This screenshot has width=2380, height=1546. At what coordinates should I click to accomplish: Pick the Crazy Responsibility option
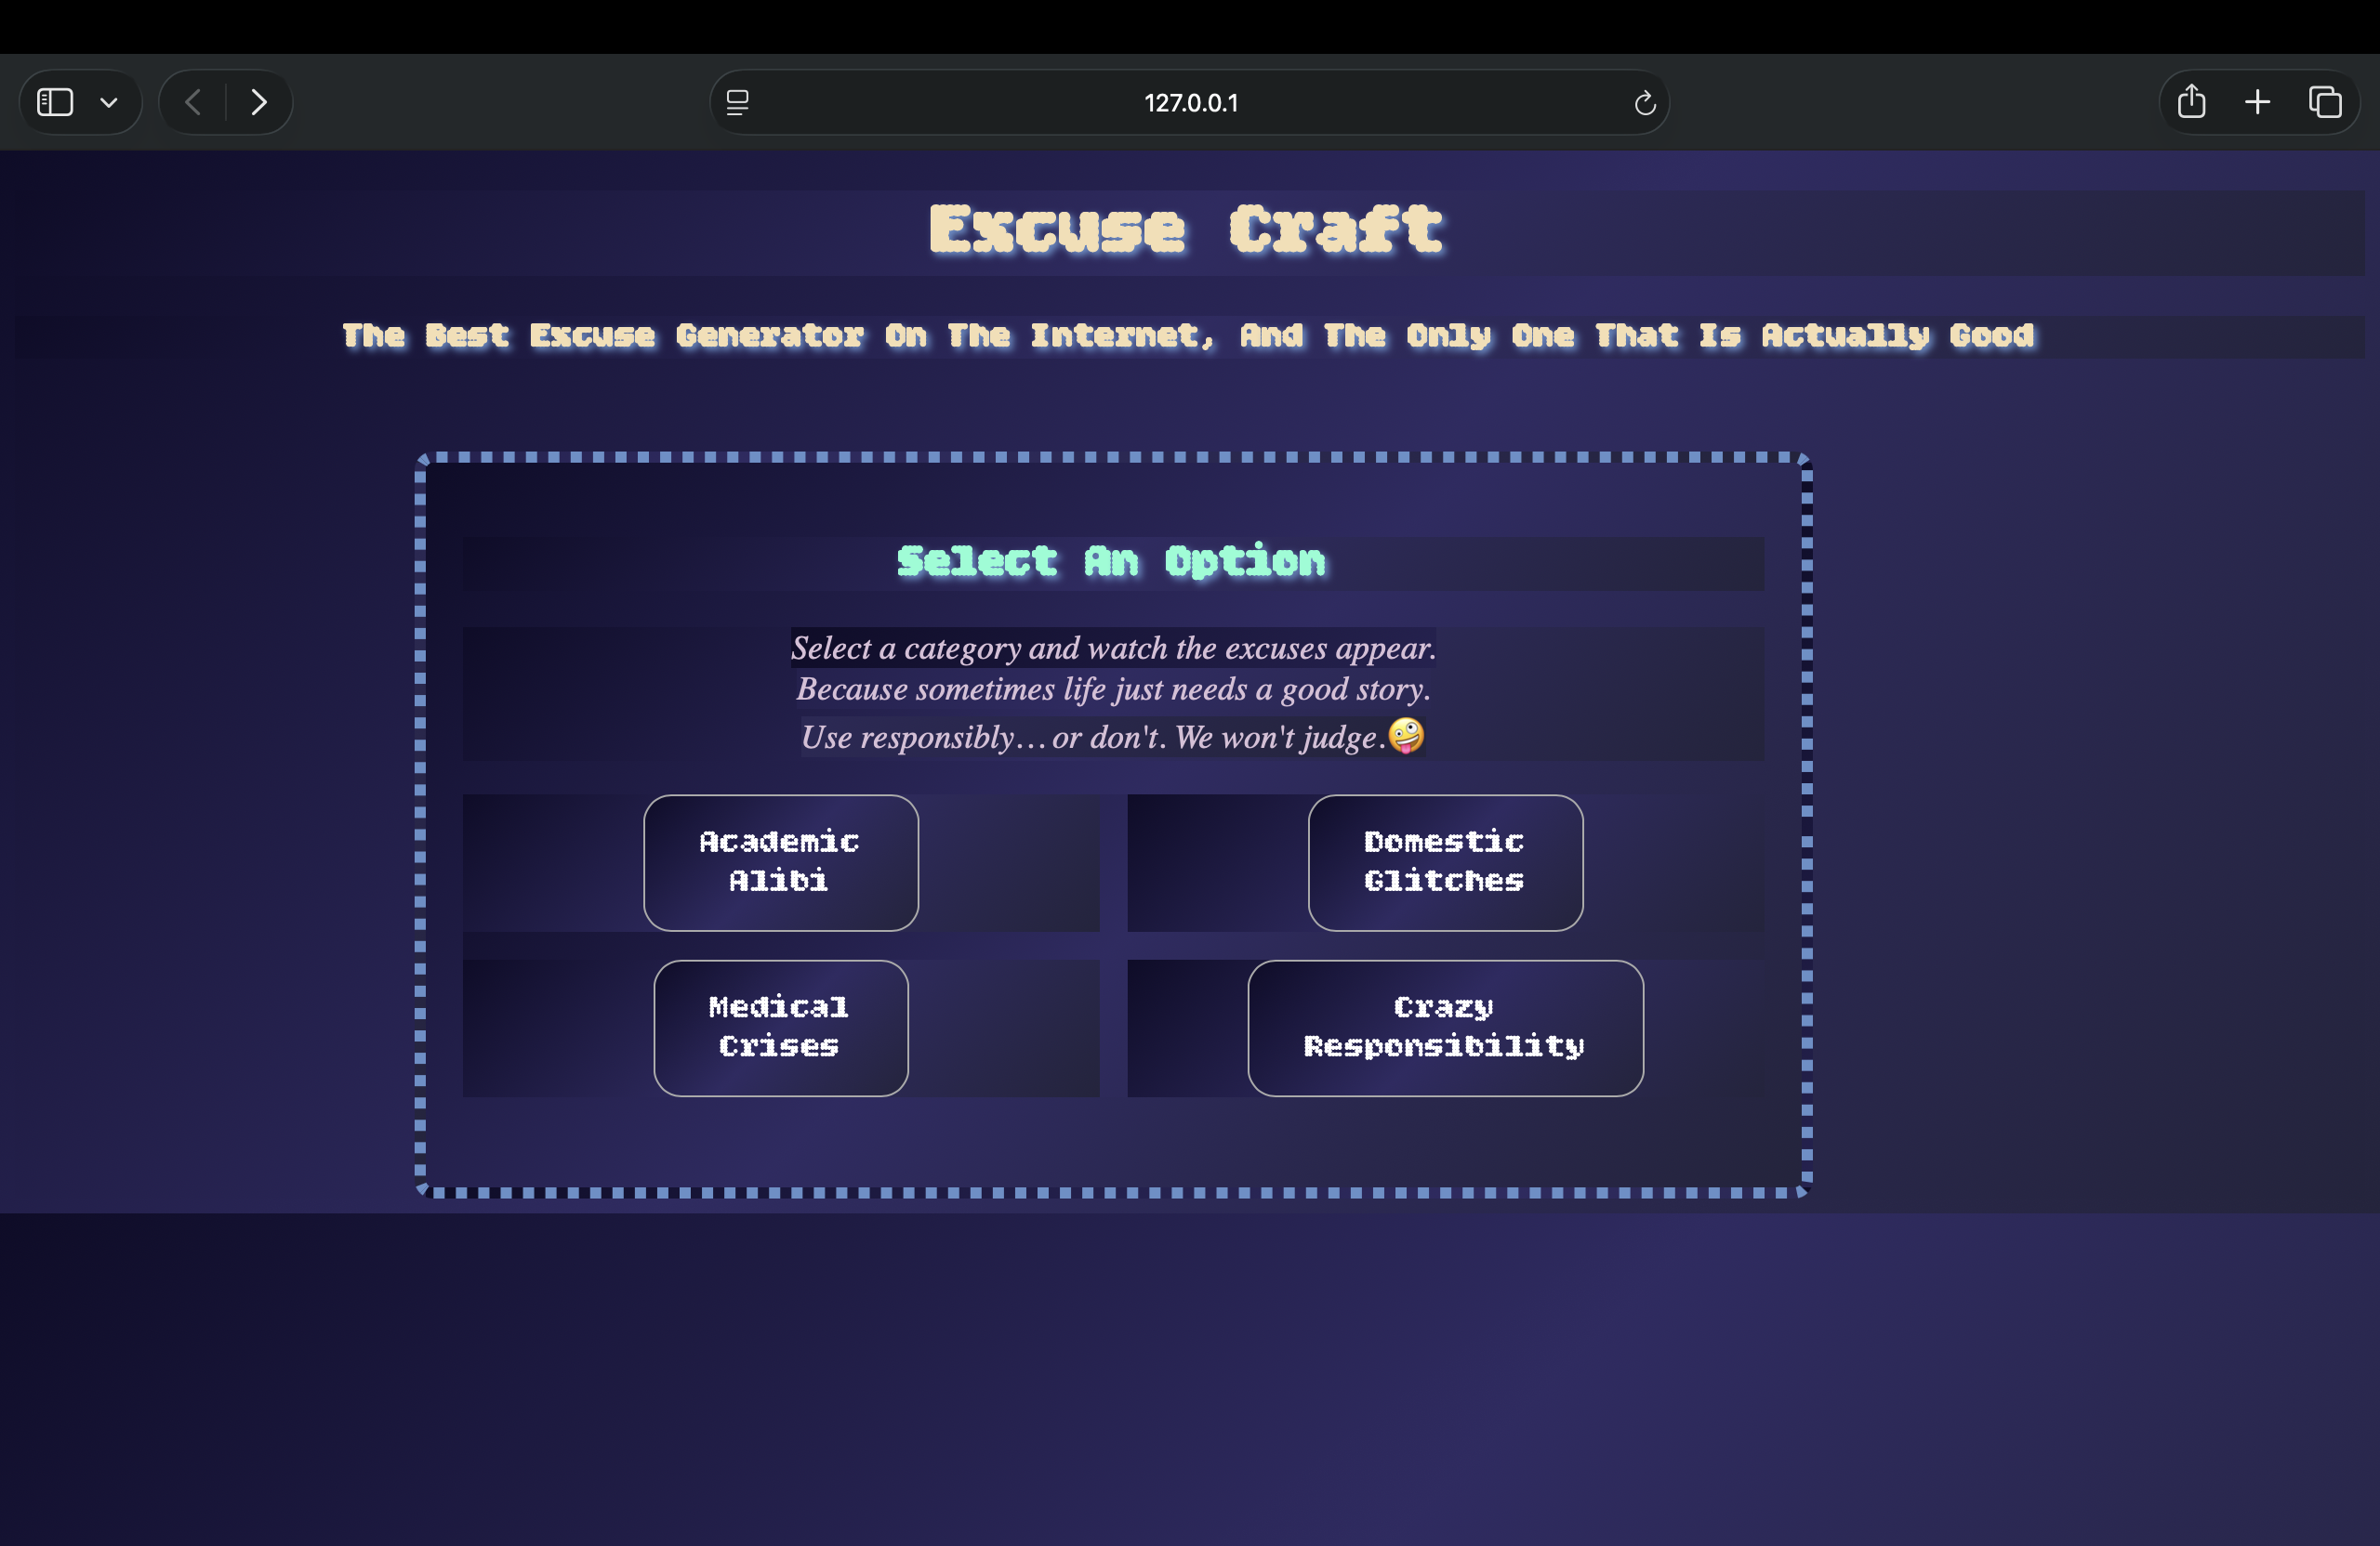1444,1028
